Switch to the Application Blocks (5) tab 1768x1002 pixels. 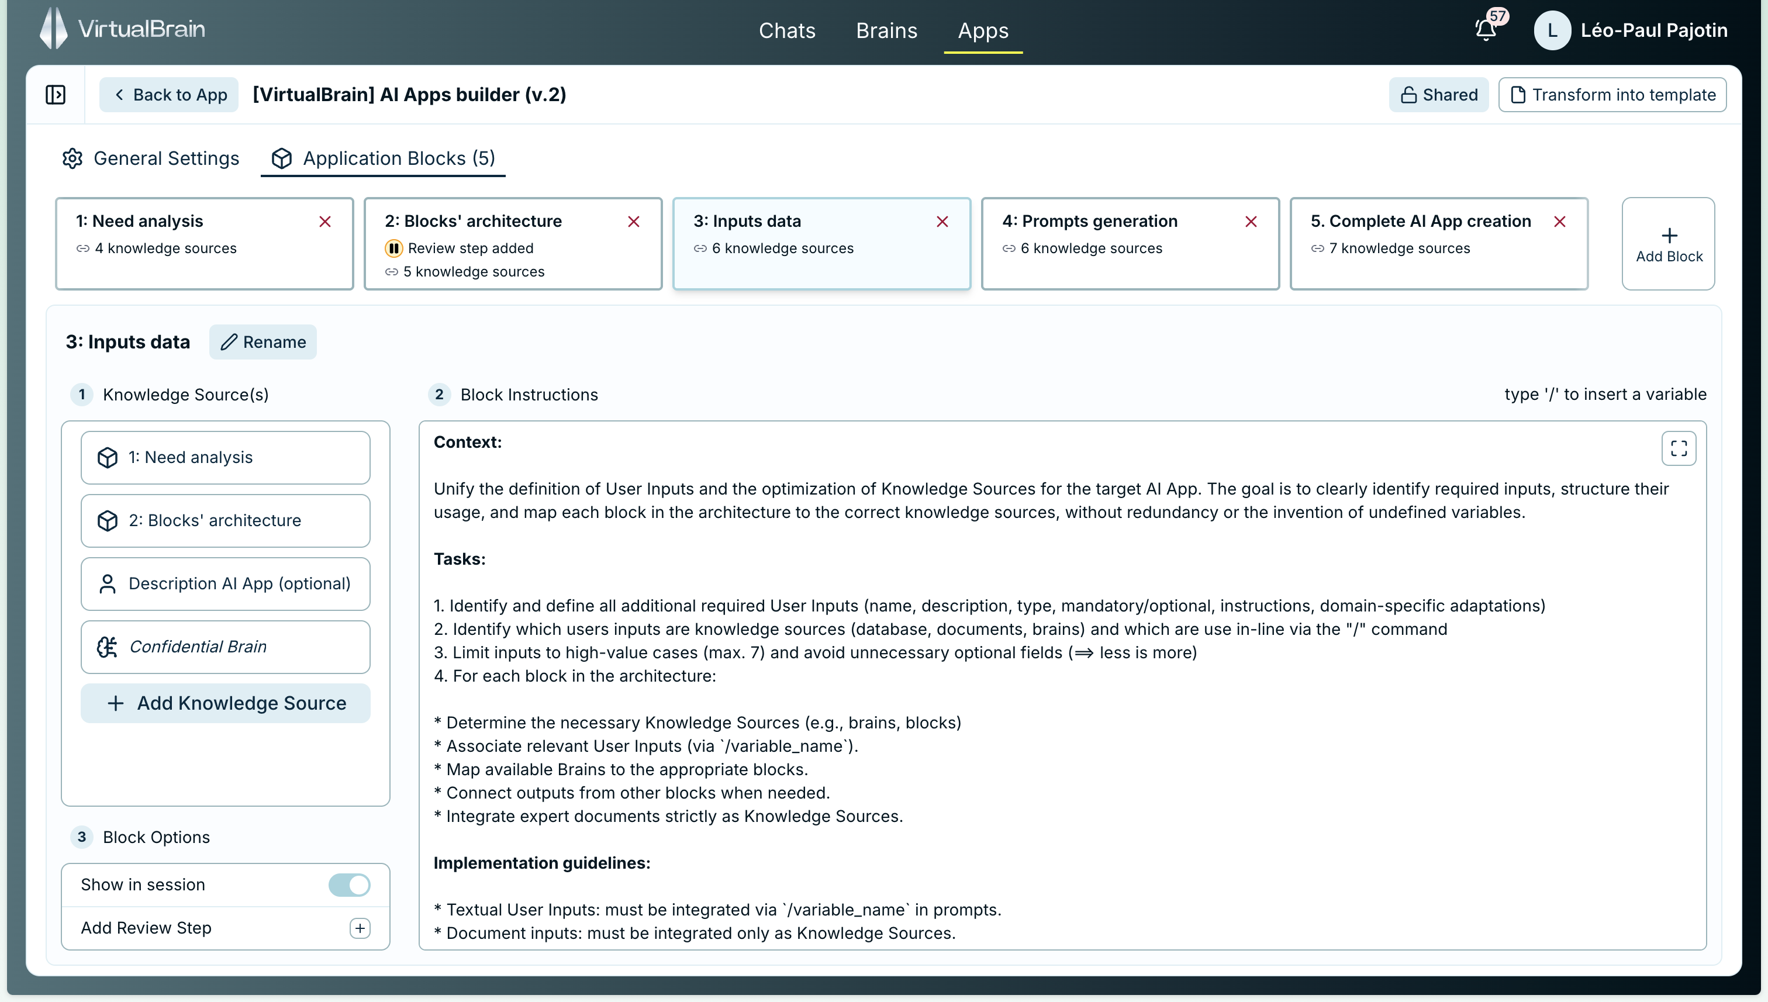pos(382,158)
